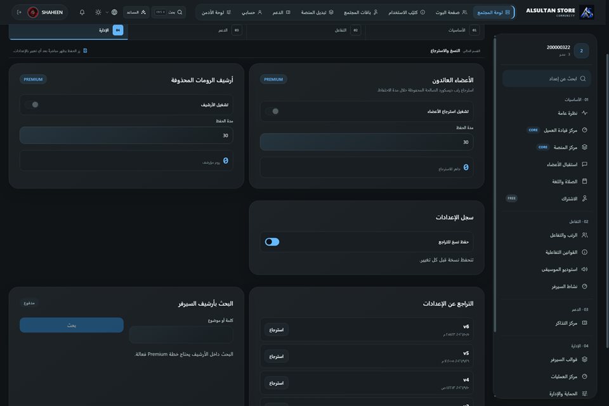Expand the language chevron dropdown

pos(107,13)
